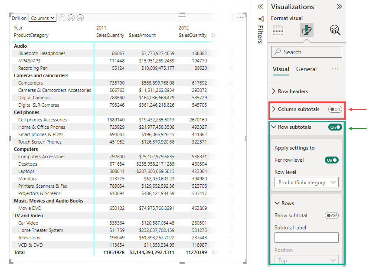
Task: Toggle the Show subtotal switch off
Action: 331,215
